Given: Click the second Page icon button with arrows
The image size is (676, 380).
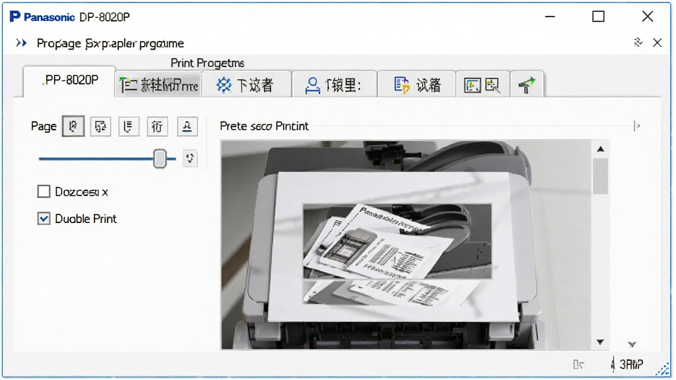Looking at the screenshot, I should click(100, 126).
